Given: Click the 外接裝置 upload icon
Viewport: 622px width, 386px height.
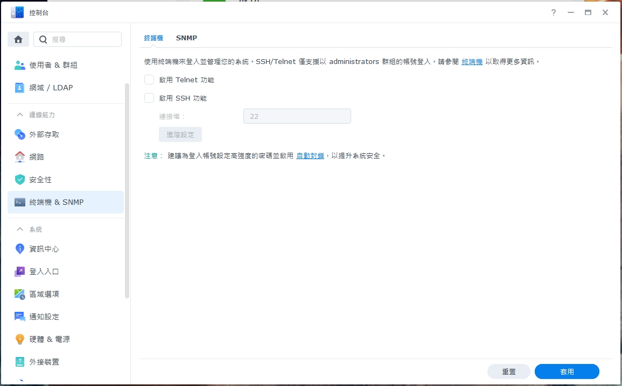Looking at the screenshot, I should [x=19, y=361].
